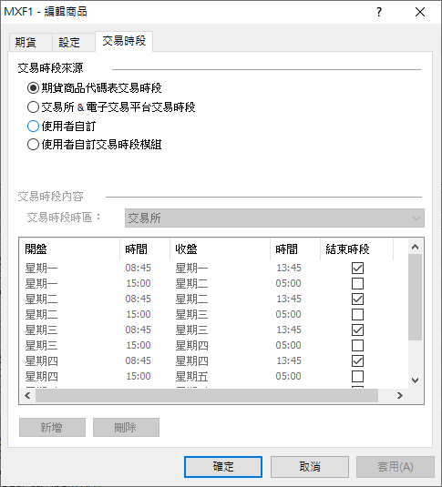Click the help question mark icon
Image resolution: width=442 pixels, height=487 pixels.
pyautogui.click(x=379, y=12)
